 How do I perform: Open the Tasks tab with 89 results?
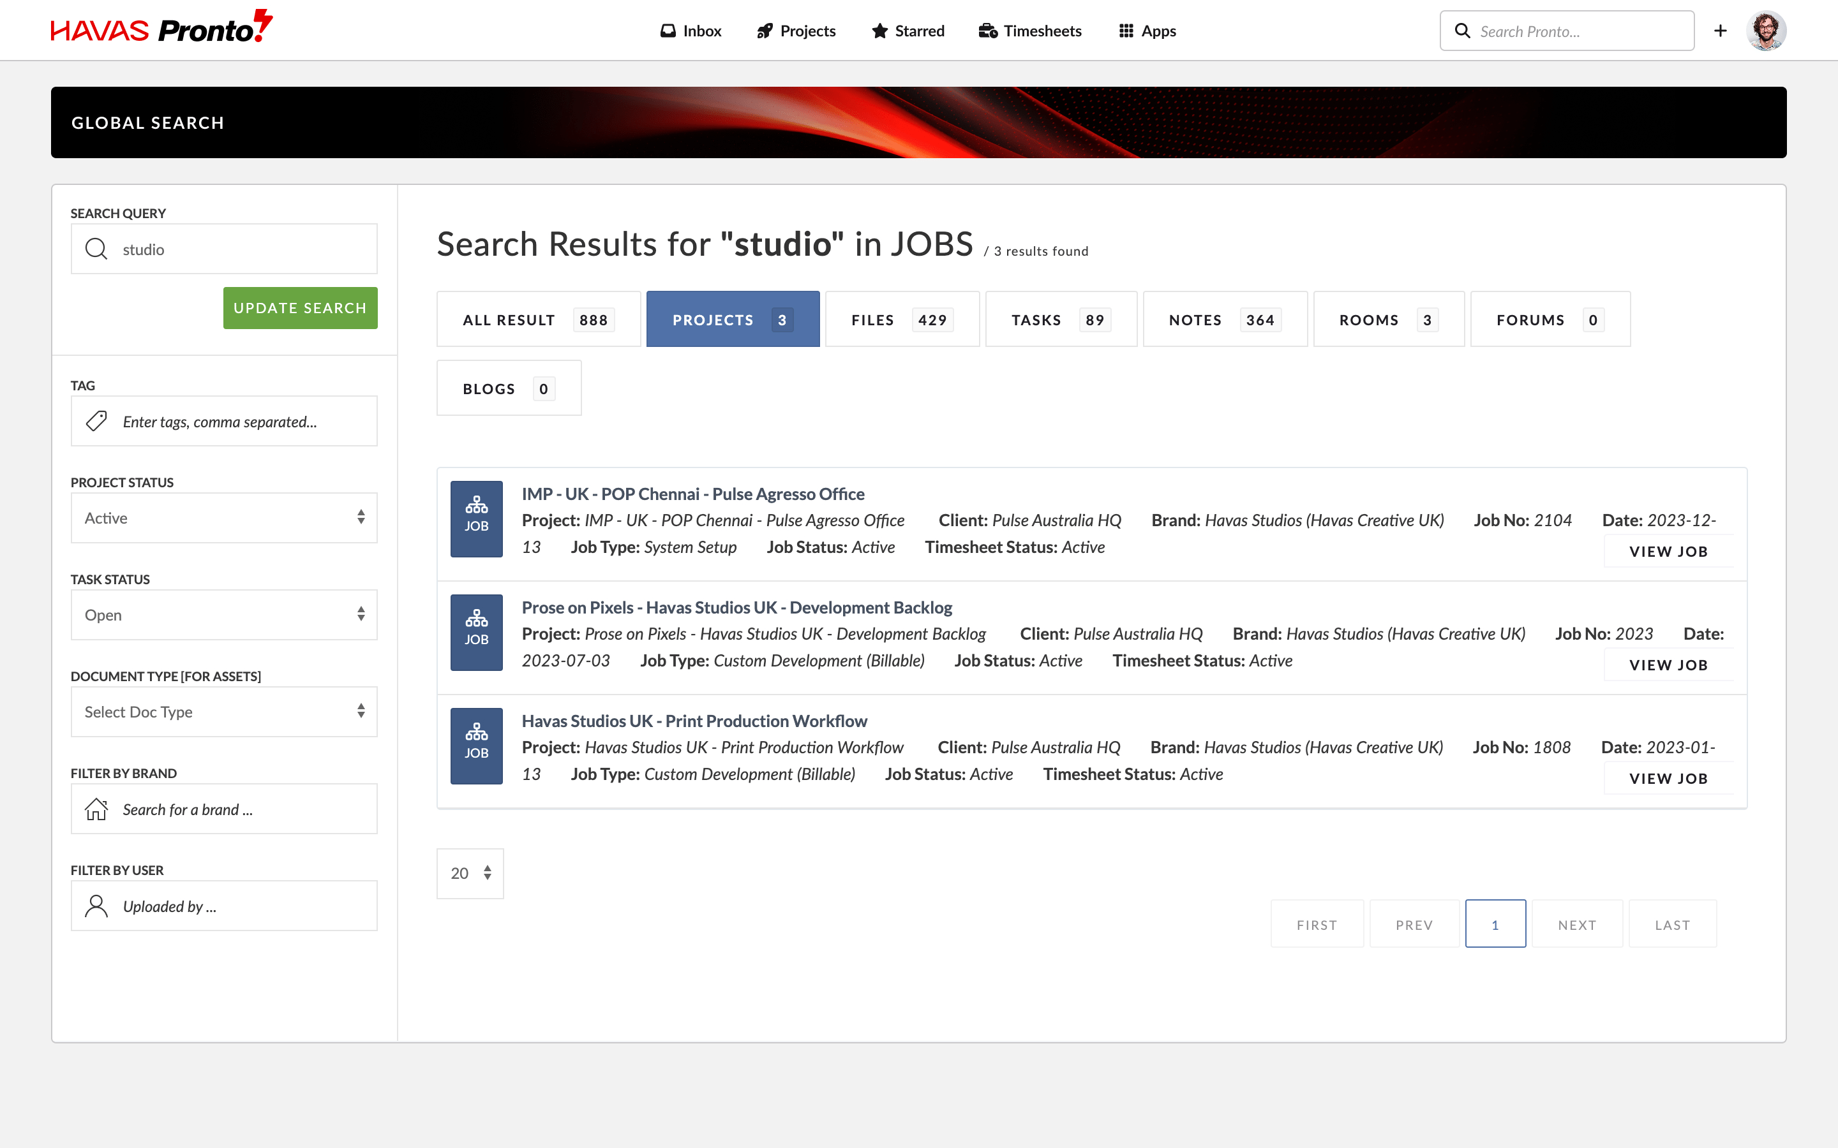[1061, 320]
